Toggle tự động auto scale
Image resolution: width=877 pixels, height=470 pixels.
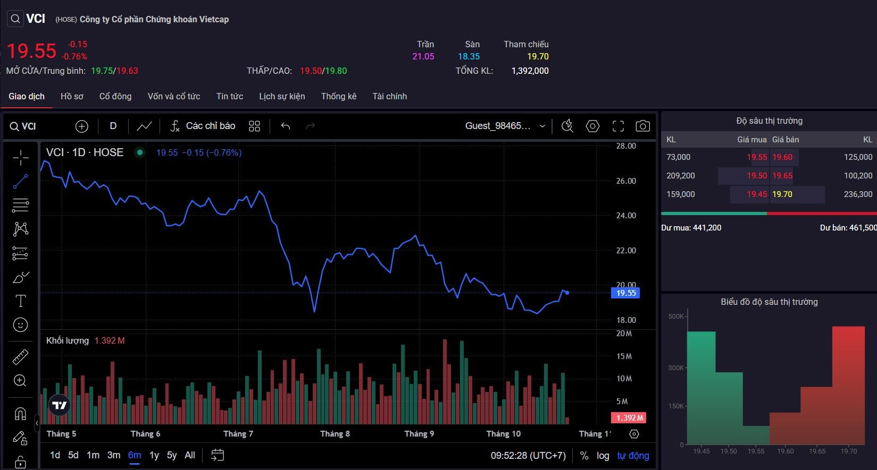(x=633, y=456)
